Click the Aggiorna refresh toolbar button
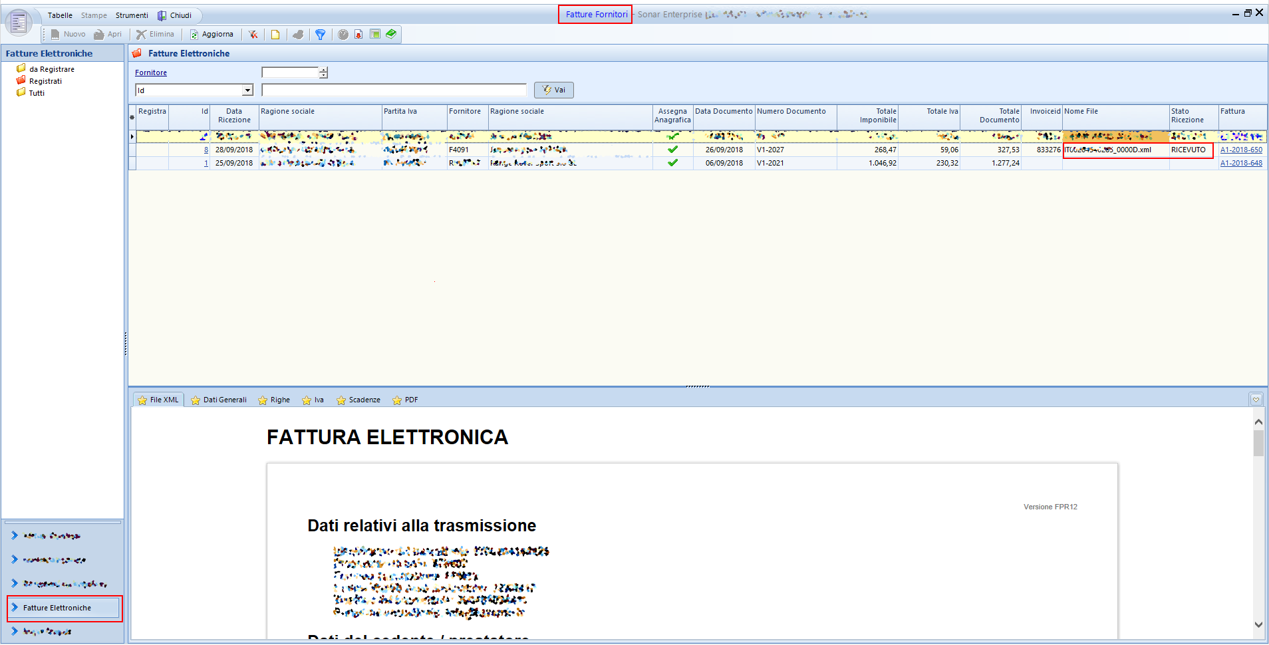 click(211, 35)
